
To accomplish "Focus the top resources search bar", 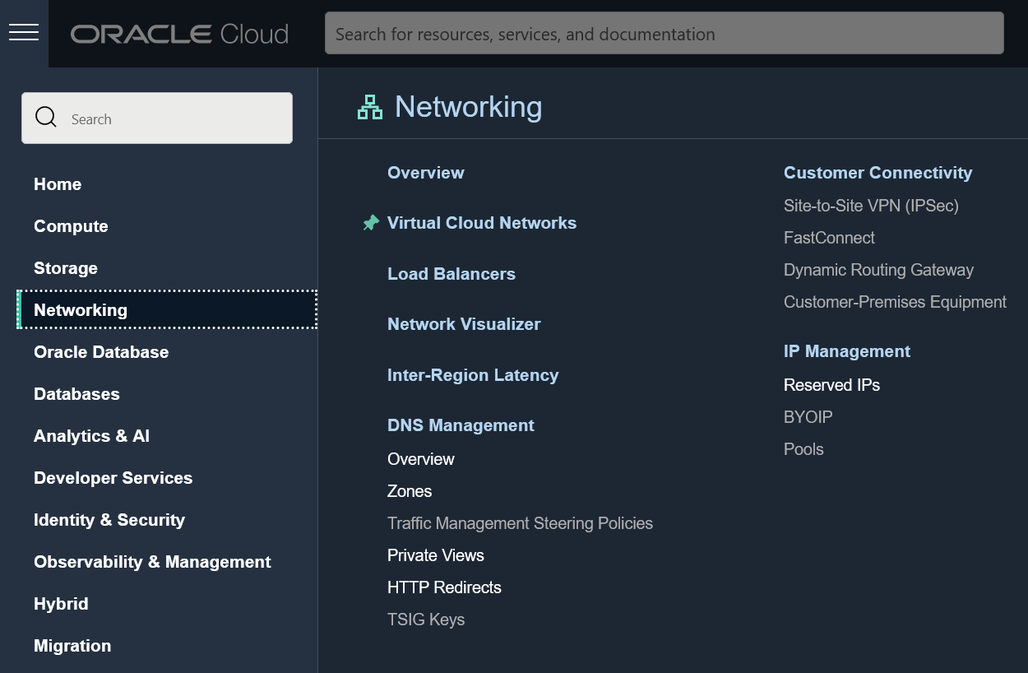I will 664,34.
